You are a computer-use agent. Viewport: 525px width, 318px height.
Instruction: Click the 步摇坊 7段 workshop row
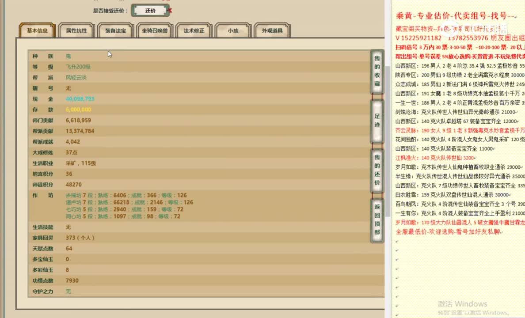(x=126, y=196)
